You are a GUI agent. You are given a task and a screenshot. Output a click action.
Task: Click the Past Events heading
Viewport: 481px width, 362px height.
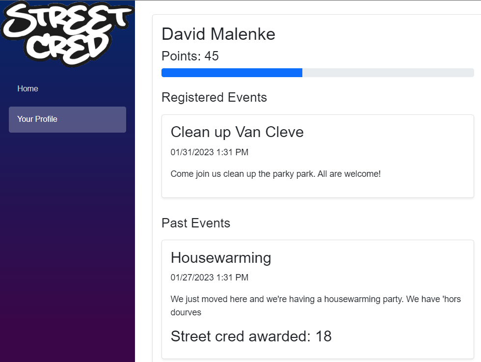coord(196,223)
